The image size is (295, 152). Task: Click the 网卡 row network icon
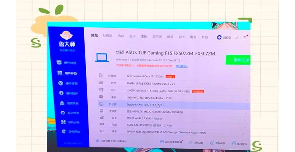point(102,118)
